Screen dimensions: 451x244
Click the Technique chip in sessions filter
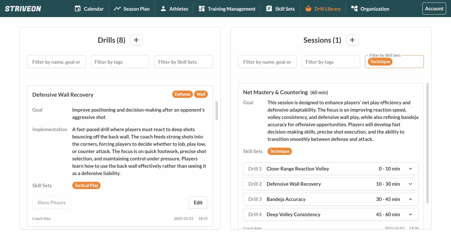coord(380,62)
